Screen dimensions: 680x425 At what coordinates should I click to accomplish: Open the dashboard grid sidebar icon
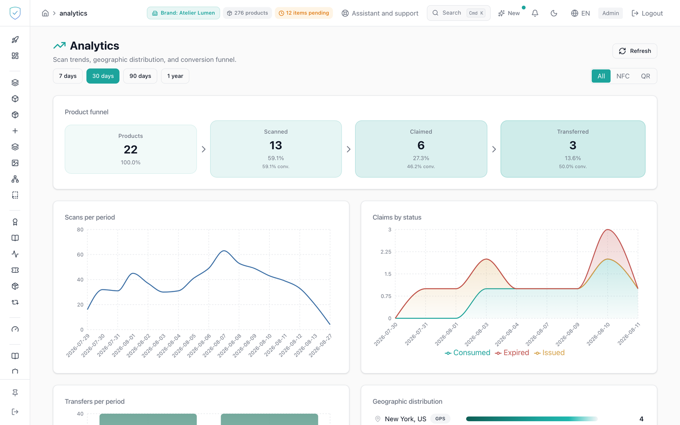15,56
